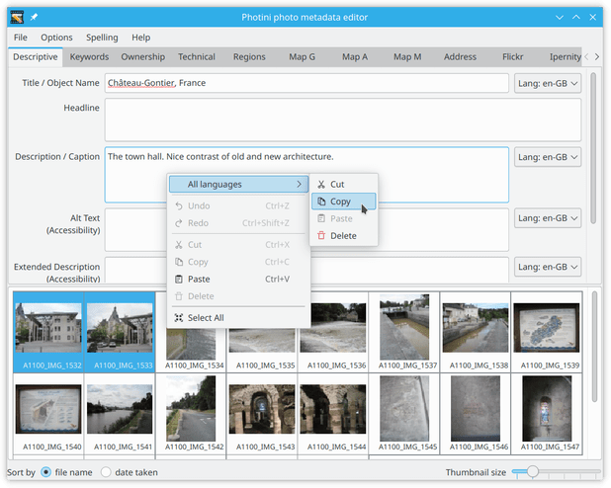611x488 pixels.
Task: Select thumbnail A1100_IMG_1539
Action: point(547,332)
